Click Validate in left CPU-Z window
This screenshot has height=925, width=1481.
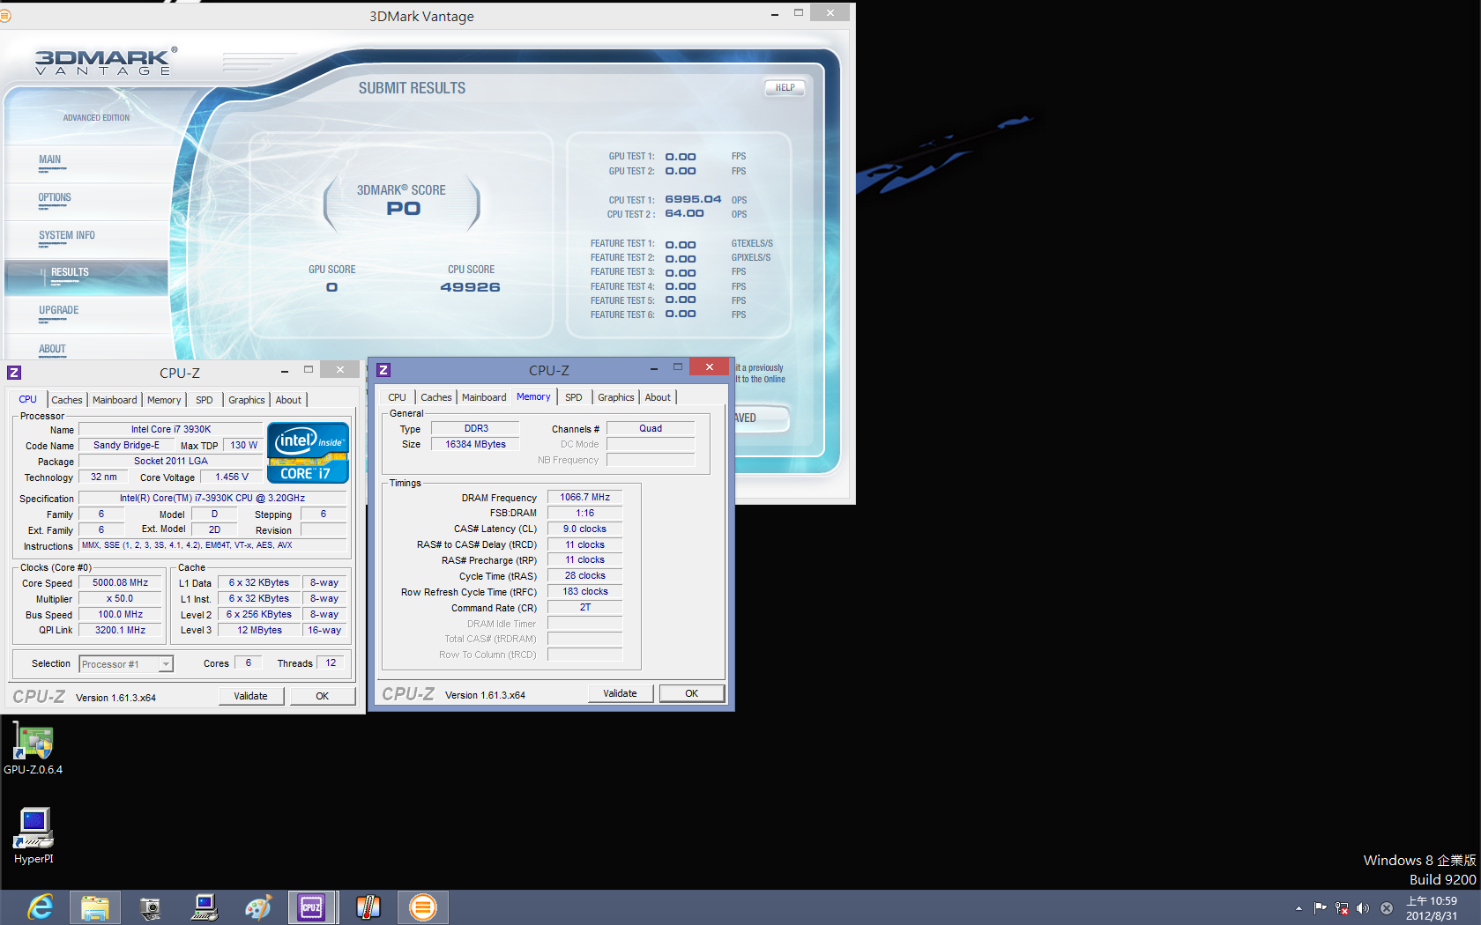click(x=250, y=696)
